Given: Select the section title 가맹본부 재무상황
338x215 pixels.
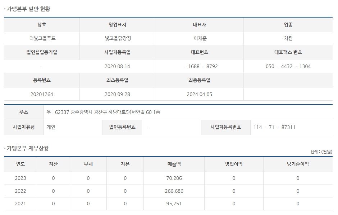Looking at the screenshot, I should (28, 148).
